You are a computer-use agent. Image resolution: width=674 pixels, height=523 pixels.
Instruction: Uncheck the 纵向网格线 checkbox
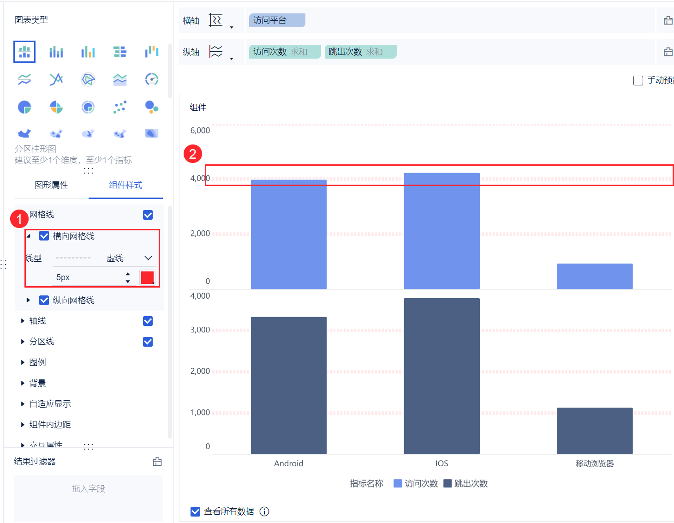click(x=44, y=300)
